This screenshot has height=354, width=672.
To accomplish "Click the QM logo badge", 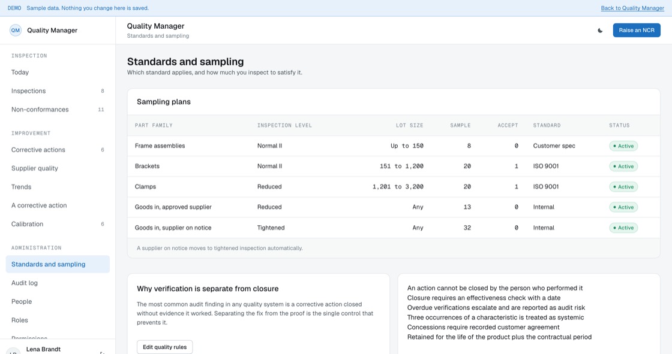I will 16,31.
